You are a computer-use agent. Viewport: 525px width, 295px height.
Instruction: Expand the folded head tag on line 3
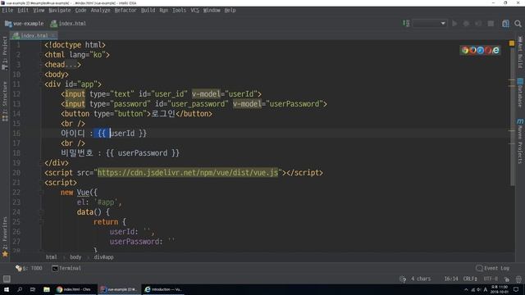tap(42, 65)
